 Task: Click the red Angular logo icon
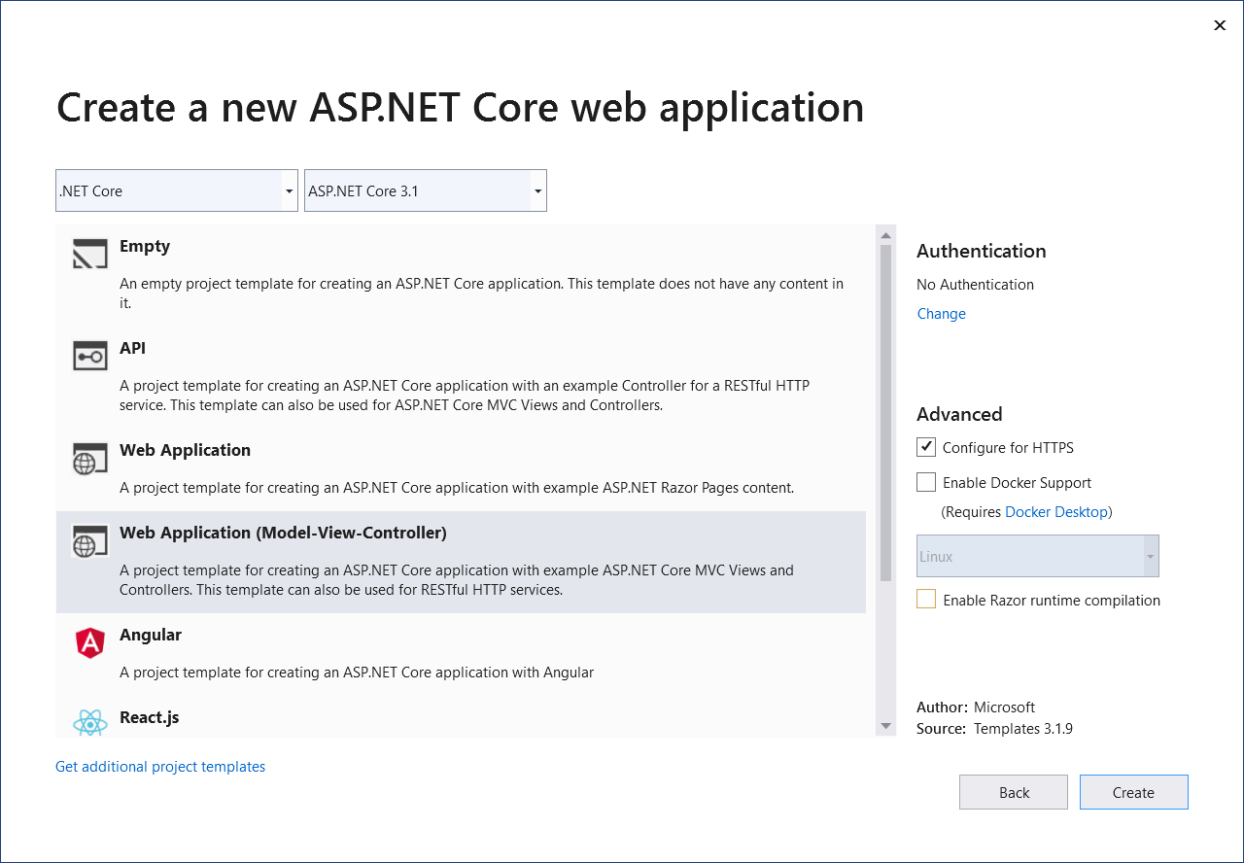89,642
